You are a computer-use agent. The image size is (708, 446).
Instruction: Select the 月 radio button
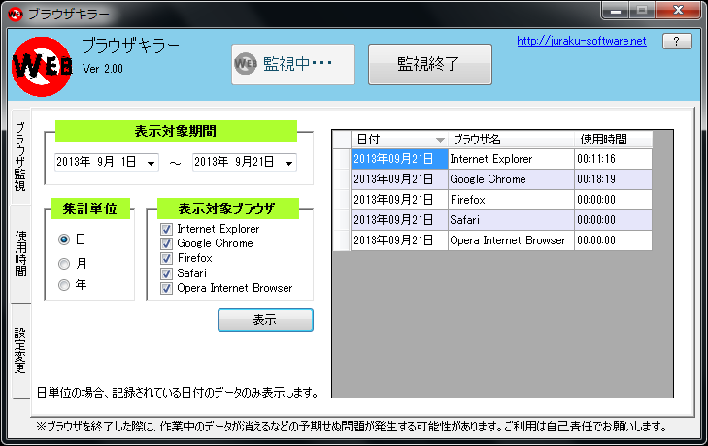tap(64, 263)
